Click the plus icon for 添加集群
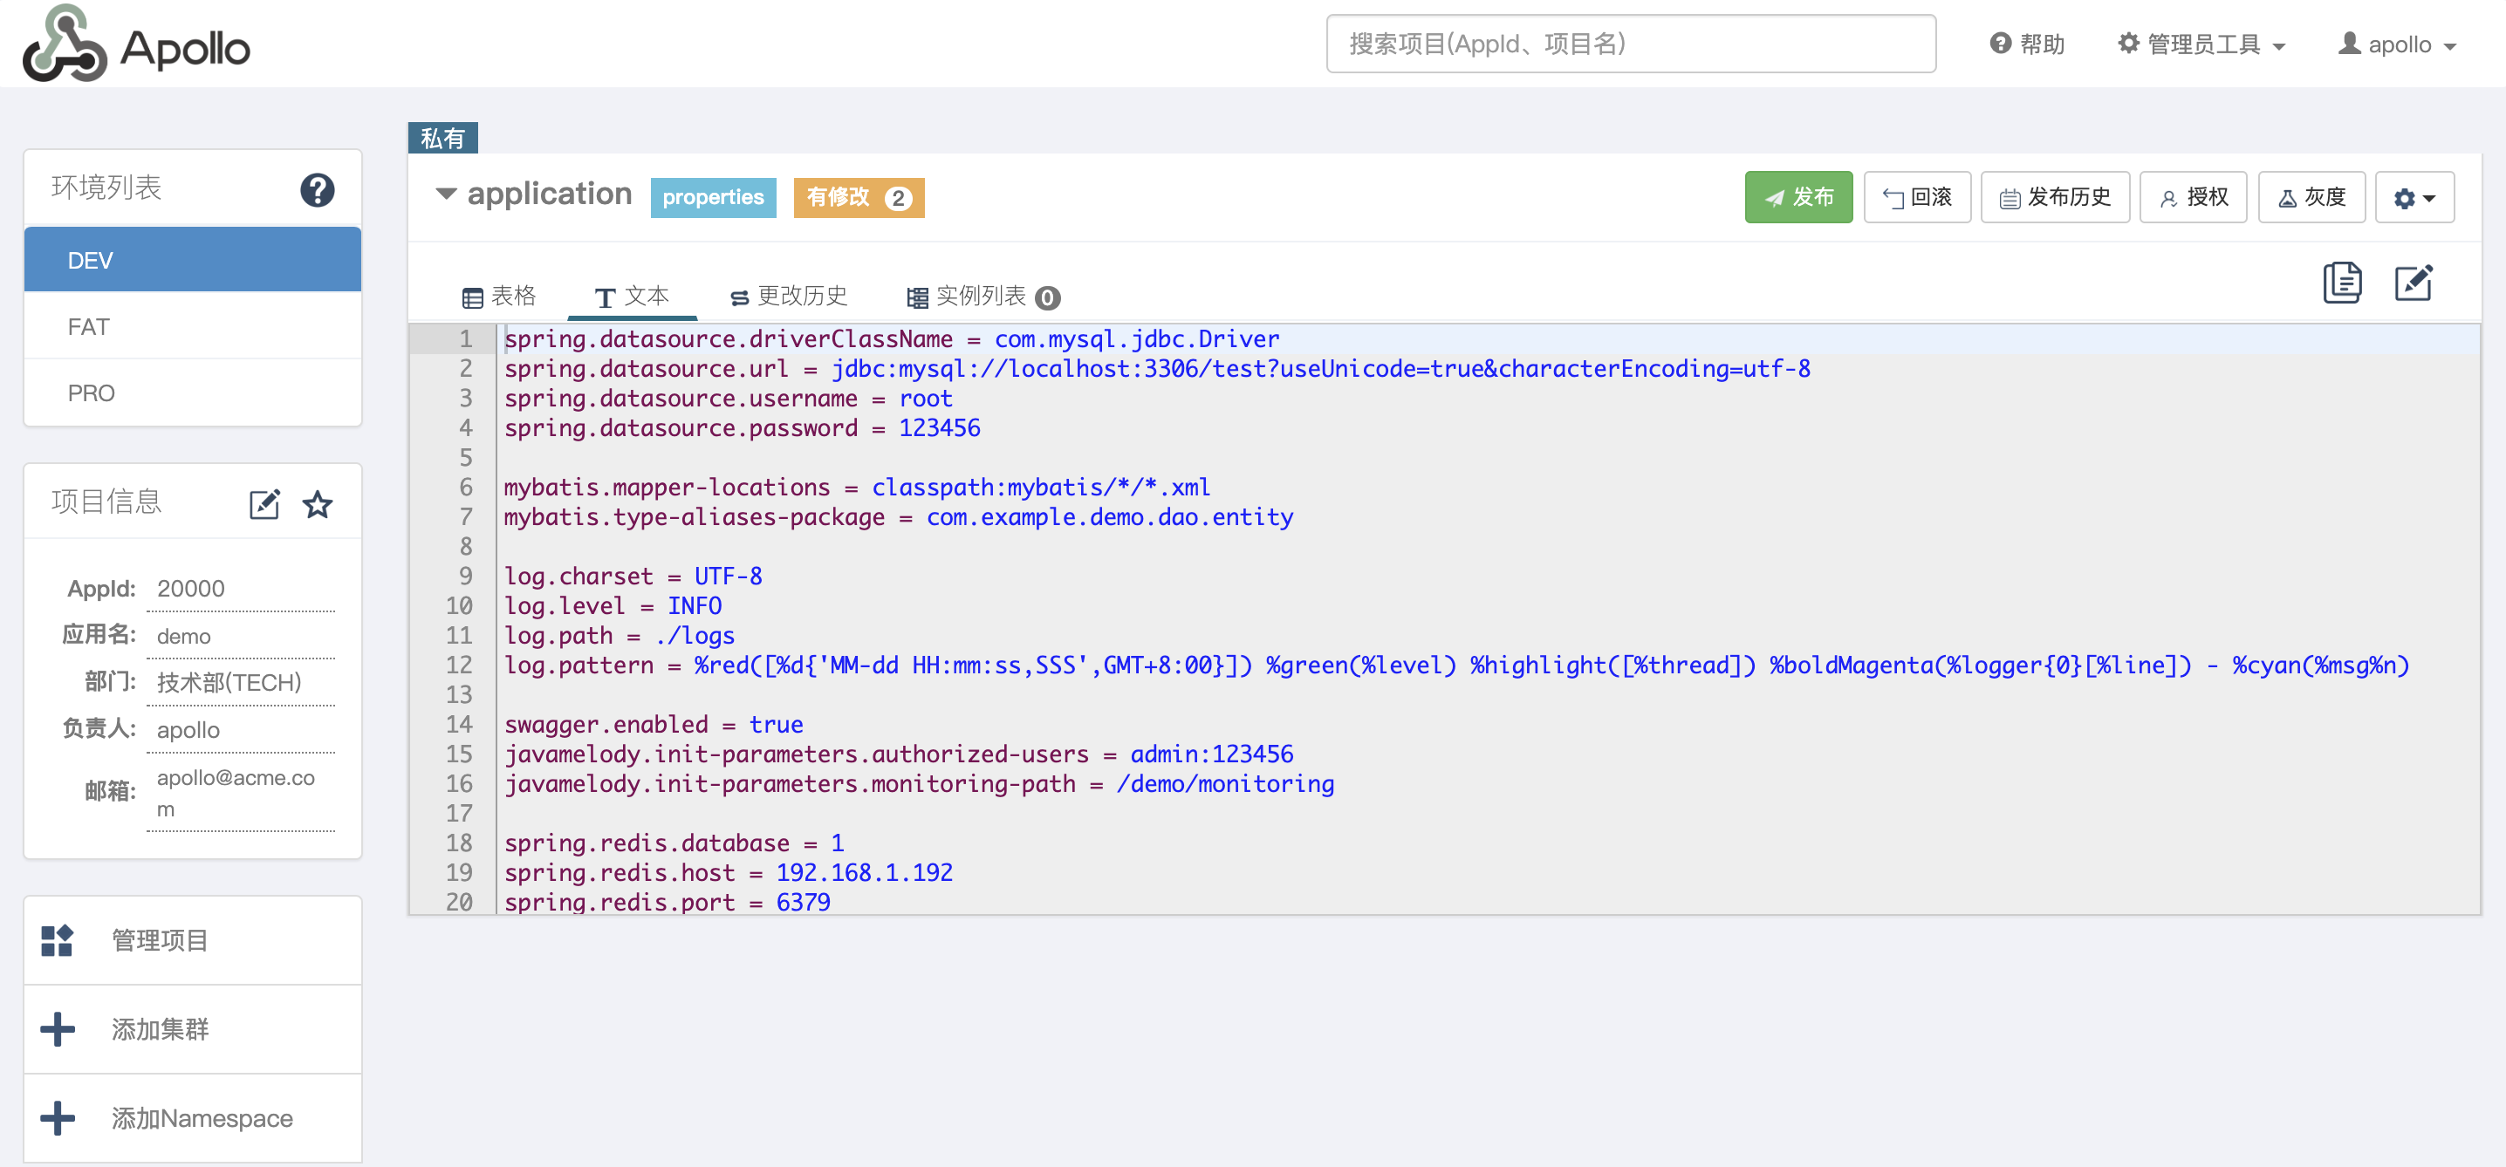Image resolution: width=2506 pixels, height=1167 pixels. (x=57, y=1029)
